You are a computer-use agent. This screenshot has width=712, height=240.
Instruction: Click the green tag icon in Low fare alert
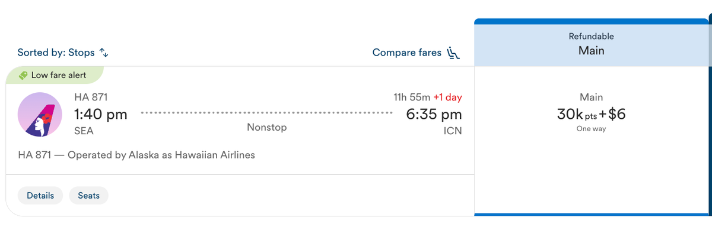(23, 75)
